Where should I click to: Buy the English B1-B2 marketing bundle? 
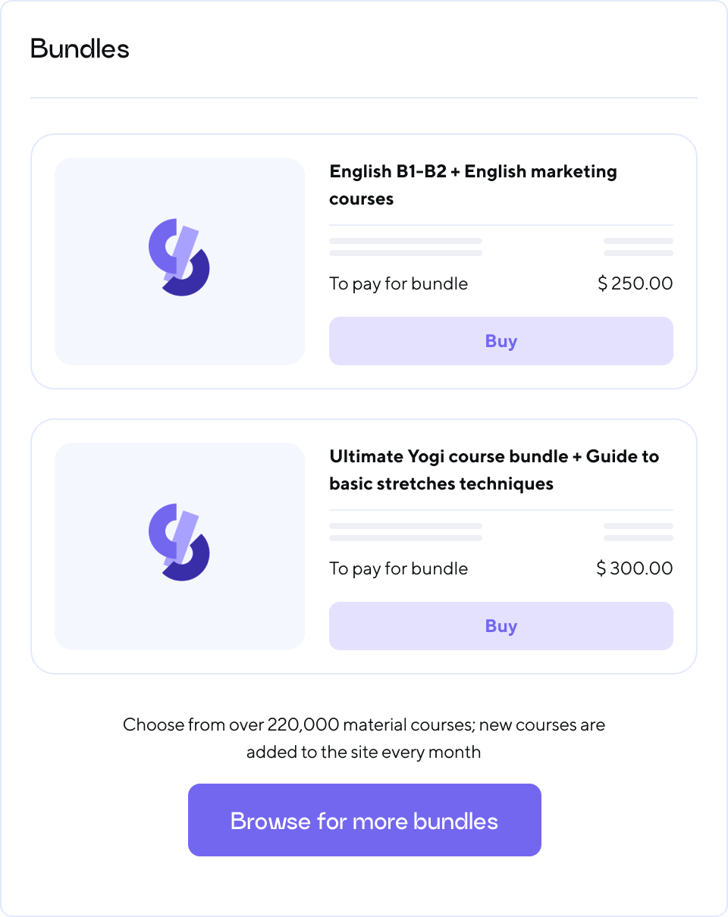coord(500,341)
